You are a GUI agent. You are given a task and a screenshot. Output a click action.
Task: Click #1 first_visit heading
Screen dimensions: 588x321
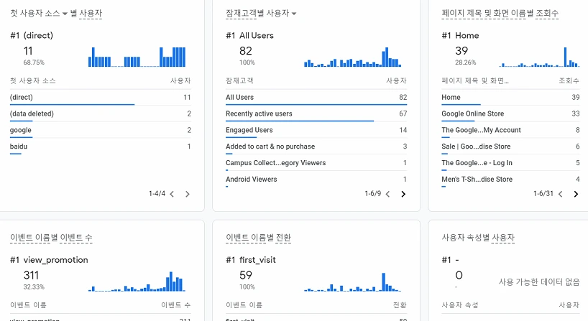point(251,260)
